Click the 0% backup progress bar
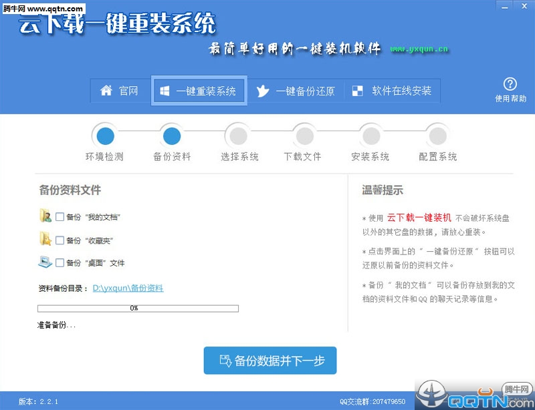 point(138,309)
